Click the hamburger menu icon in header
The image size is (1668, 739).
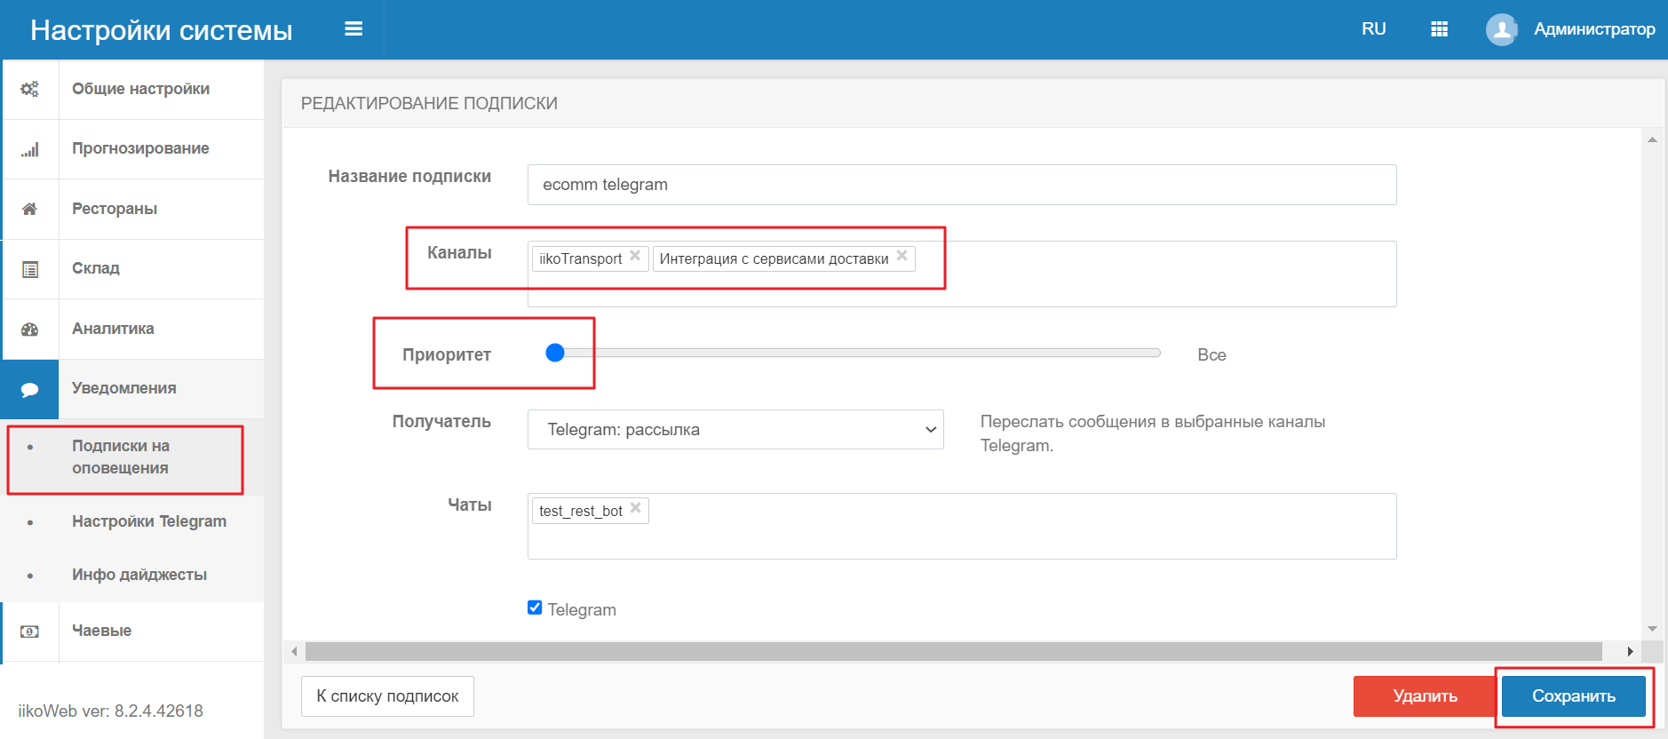(x=353, y=29)
